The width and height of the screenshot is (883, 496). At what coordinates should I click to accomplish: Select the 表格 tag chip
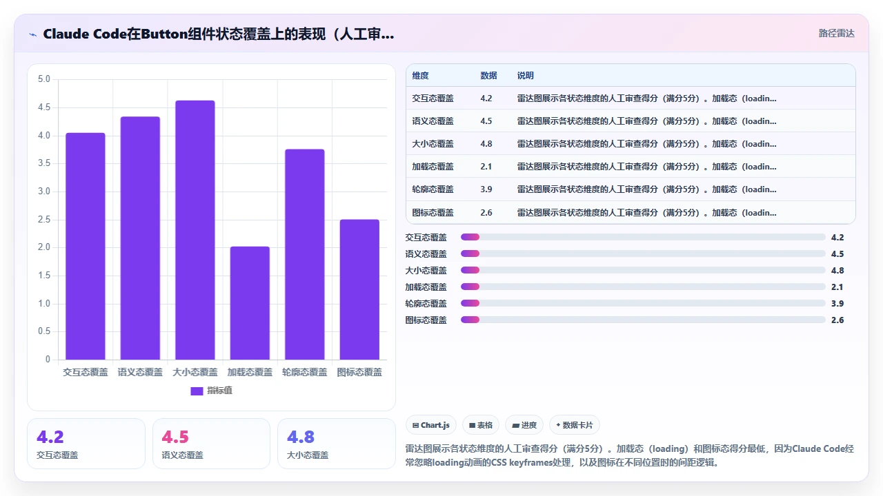click(x=481, y=425)
